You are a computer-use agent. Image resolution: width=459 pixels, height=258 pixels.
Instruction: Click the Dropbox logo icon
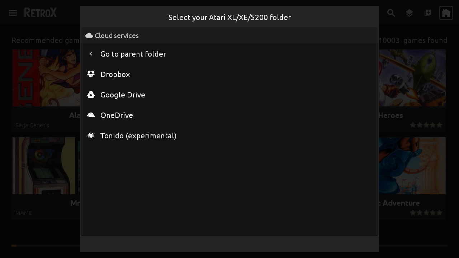tap(91, 74)
